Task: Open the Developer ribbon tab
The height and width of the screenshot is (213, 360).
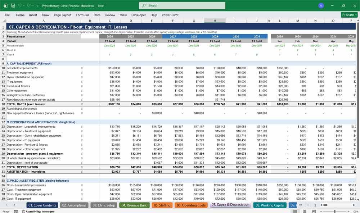Action: tap(139, 15)
